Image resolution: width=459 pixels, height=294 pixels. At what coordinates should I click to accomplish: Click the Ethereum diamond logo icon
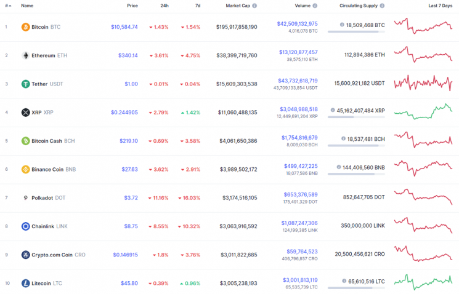pyautogui.click(x=25, y=55)
